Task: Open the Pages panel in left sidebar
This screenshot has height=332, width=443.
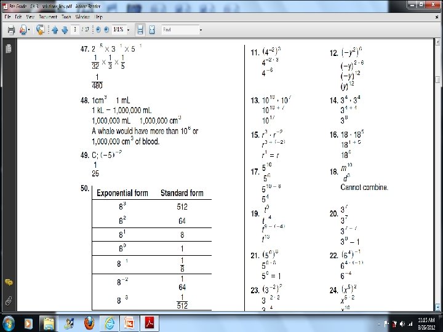Action: coord(9,49)
